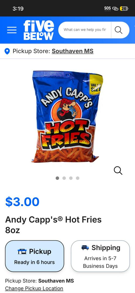135x293 pixels.
Task: Tap the battery indicator in status bar
Action: (x=124, y=8)
